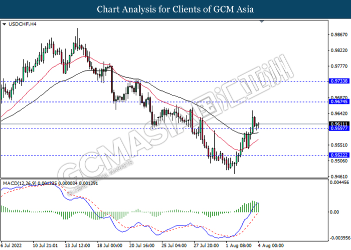Click the 0.96745 blue price level label
Viewport: 351px width, 250px height.
pyautogui.click(x=339, y=101)
